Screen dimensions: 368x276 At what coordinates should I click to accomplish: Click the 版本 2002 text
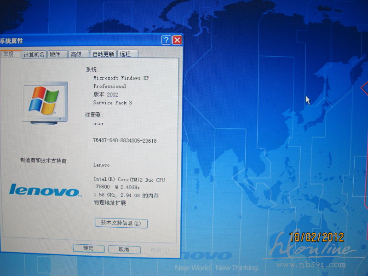[106, 94]
